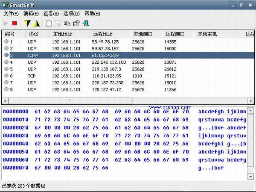The width and height of the screenshot is (256, 192).
Task: Open the 编辑(E) menu
Action: pos(31,14)
